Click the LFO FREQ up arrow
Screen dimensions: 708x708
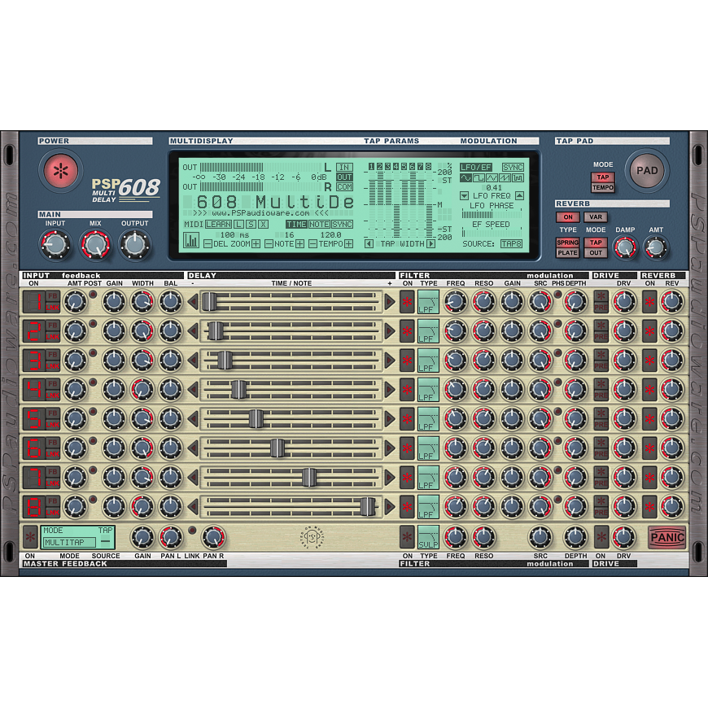520,196
